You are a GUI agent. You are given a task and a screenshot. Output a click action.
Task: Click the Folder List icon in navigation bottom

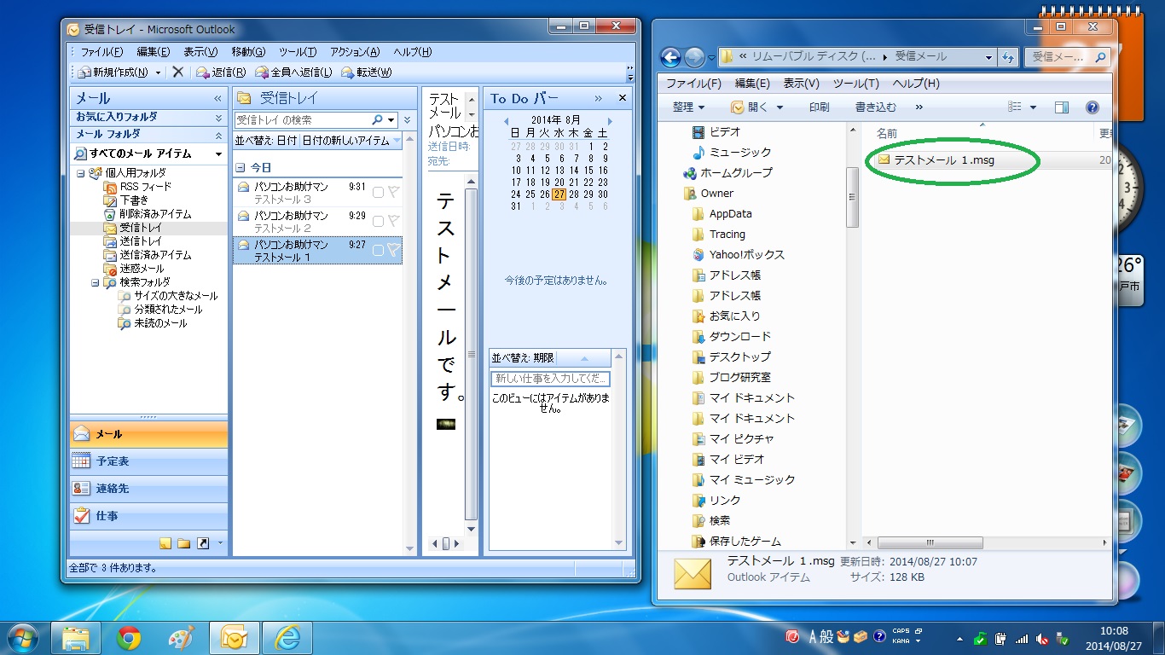[x=183, y=543]
